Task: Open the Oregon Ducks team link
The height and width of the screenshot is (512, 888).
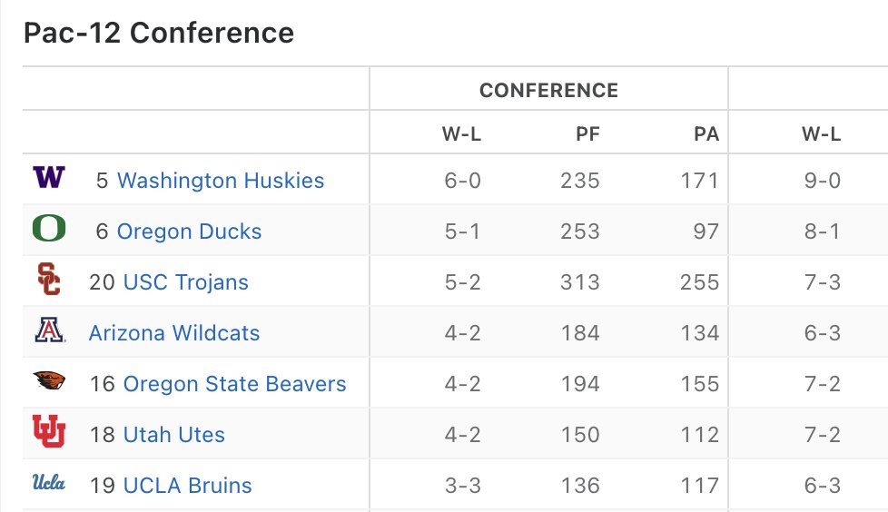Action: pos(189,231)
